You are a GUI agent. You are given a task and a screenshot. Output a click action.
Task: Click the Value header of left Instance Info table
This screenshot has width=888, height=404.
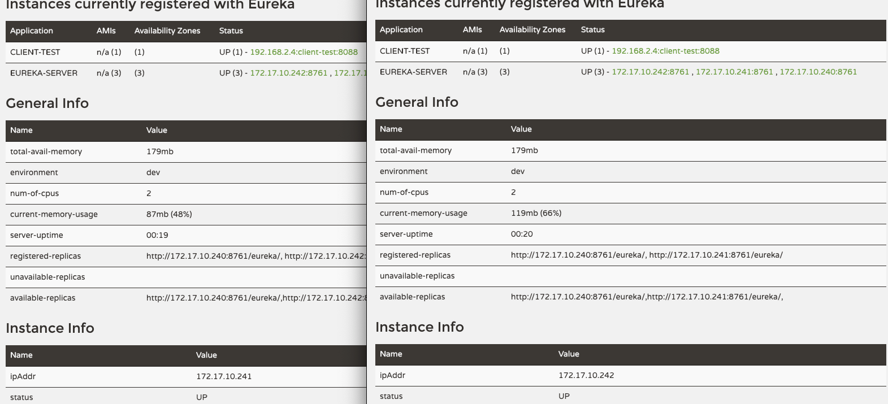click(206, 355)
